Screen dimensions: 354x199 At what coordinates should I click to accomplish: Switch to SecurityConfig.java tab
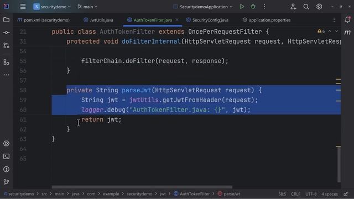point(207,20)
